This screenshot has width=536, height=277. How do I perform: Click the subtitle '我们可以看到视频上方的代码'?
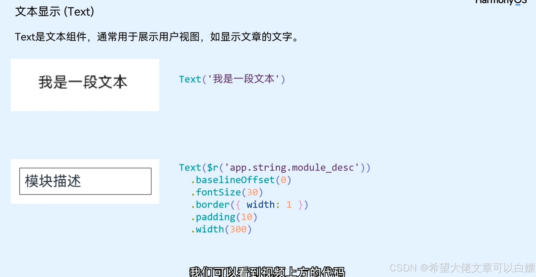267,272
